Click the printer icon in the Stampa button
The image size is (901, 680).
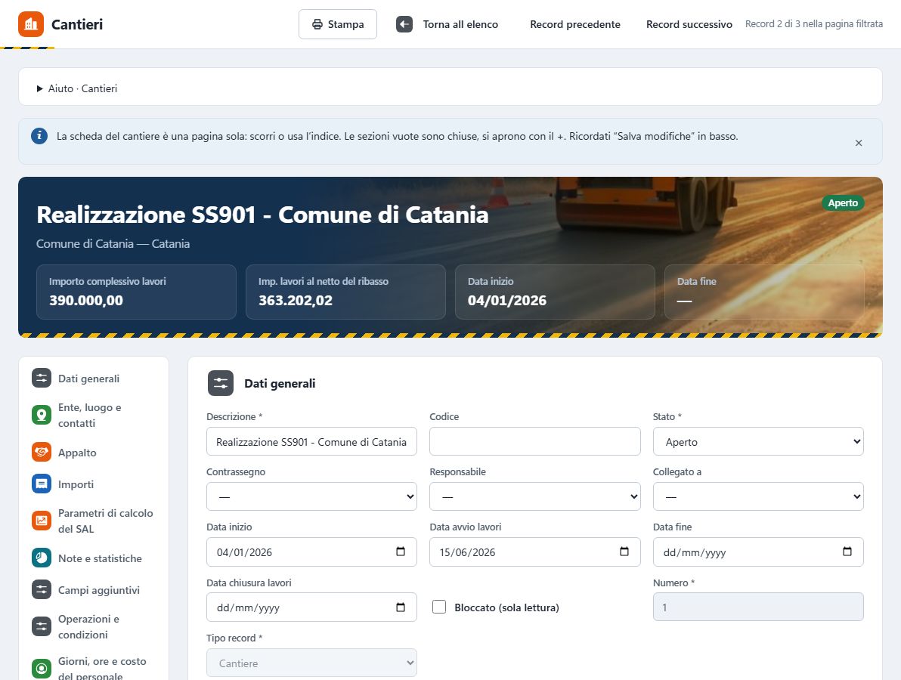(x=317, y=24)
